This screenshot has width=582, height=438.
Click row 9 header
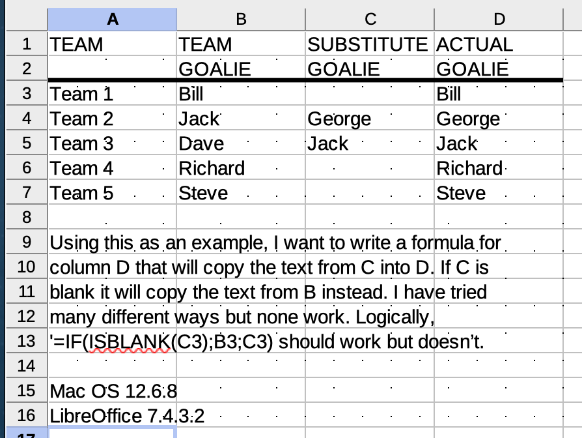pos(27,242)
